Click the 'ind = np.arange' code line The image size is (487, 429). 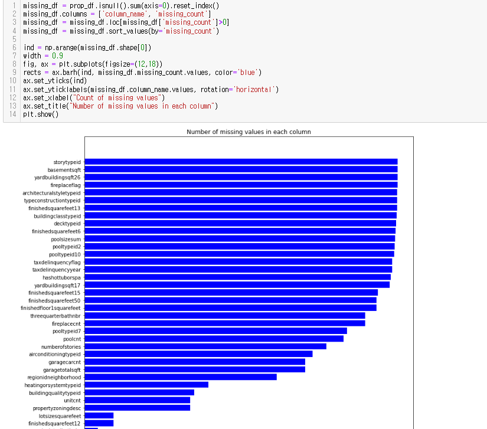(x=87, y=47)
